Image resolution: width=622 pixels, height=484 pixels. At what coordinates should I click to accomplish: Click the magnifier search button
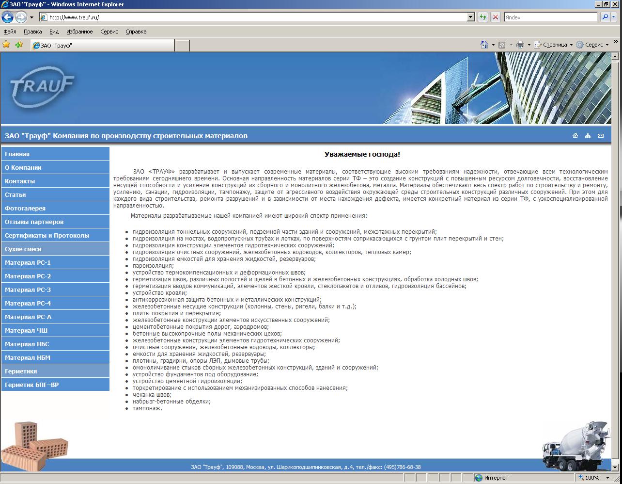click(605, 17)
